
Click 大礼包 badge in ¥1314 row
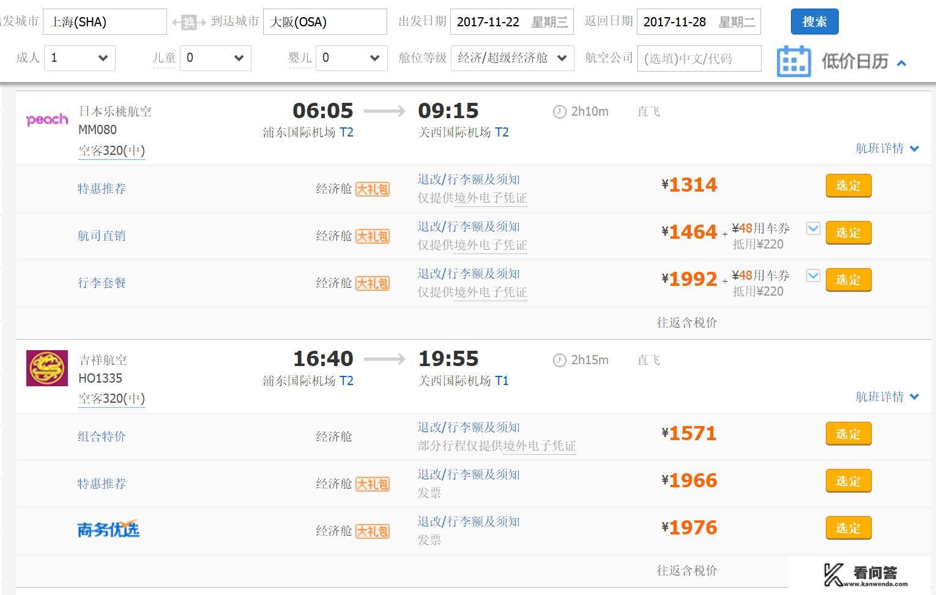pyautogui.click(x=373, y=189)
